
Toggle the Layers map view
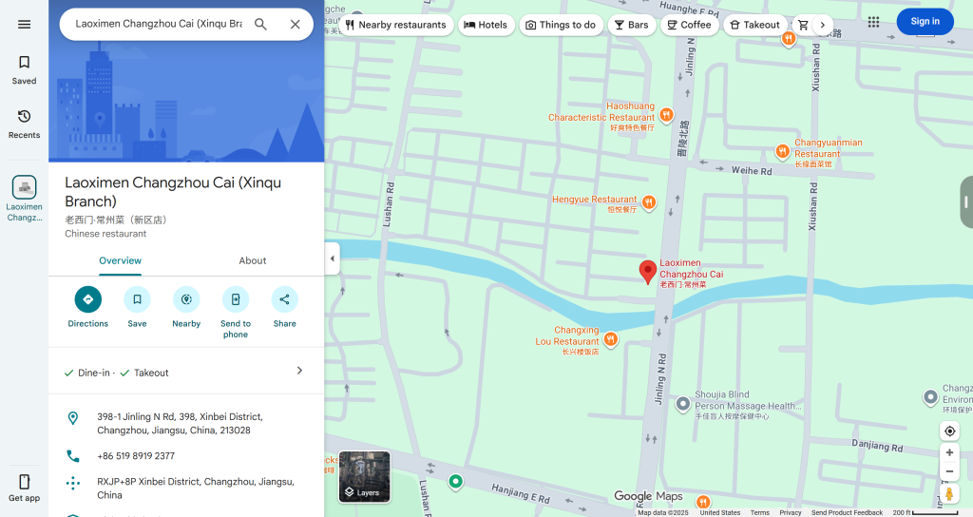click(x=364, y=476)
